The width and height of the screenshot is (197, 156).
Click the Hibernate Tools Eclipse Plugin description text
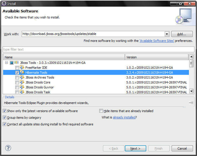pyautogui.click(x=46, y=103)
